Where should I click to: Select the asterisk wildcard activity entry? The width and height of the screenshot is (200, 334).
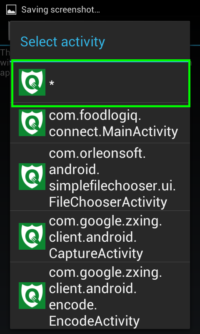100,83
